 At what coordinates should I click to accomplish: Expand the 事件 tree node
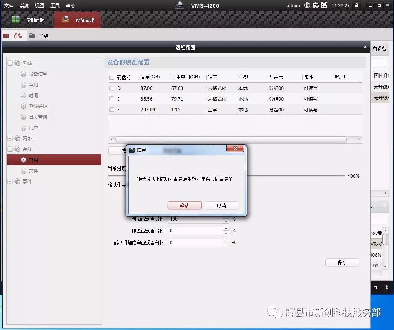pos(10,181)
